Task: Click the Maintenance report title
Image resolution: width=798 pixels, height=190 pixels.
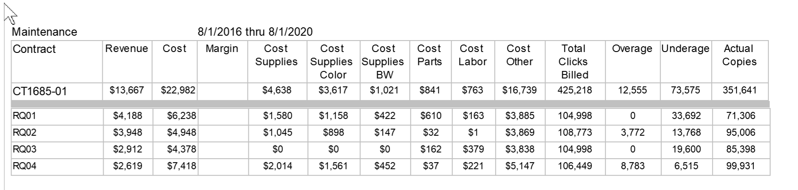Action: point(44,32)
